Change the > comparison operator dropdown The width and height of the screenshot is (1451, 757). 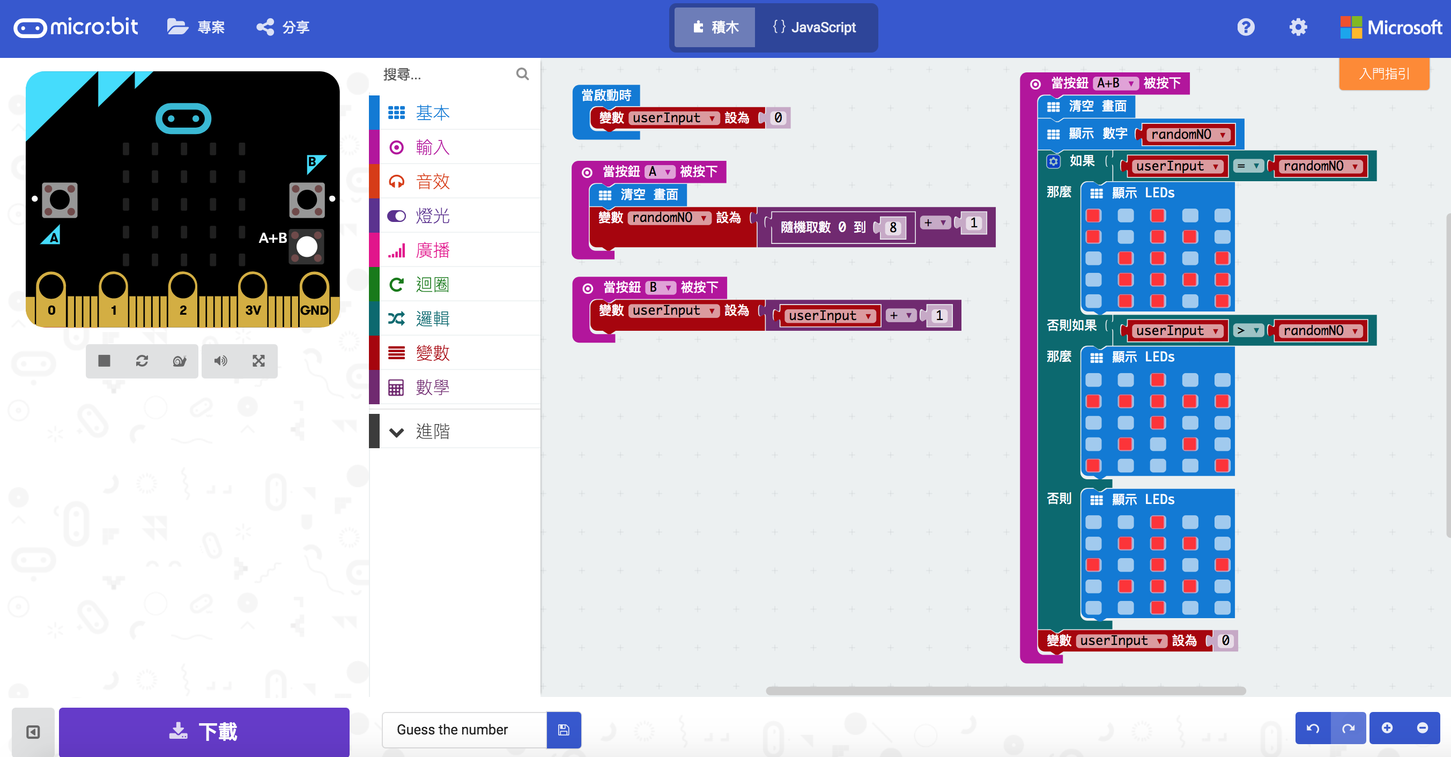1248,331
